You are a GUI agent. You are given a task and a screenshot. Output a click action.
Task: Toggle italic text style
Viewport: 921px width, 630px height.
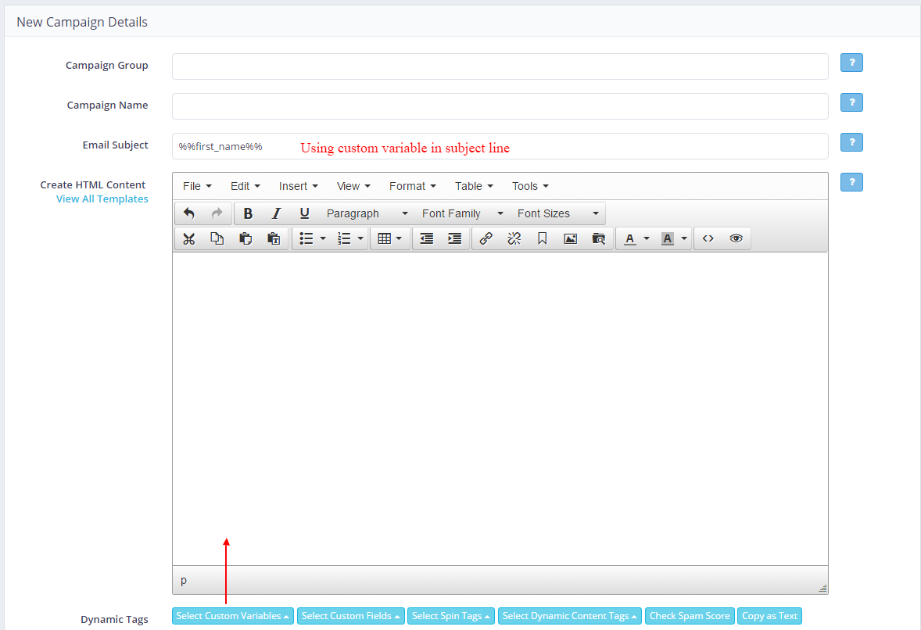click(276, 213)
